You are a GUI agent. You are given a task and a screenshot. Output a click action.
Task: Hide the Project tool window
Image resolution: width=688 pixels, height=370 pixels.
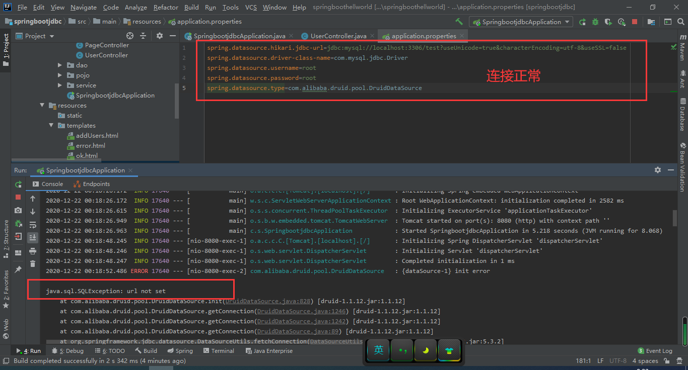172,36
